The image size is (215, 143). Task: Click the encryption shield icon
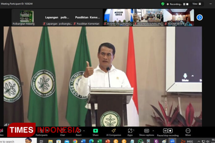(163, 4)
